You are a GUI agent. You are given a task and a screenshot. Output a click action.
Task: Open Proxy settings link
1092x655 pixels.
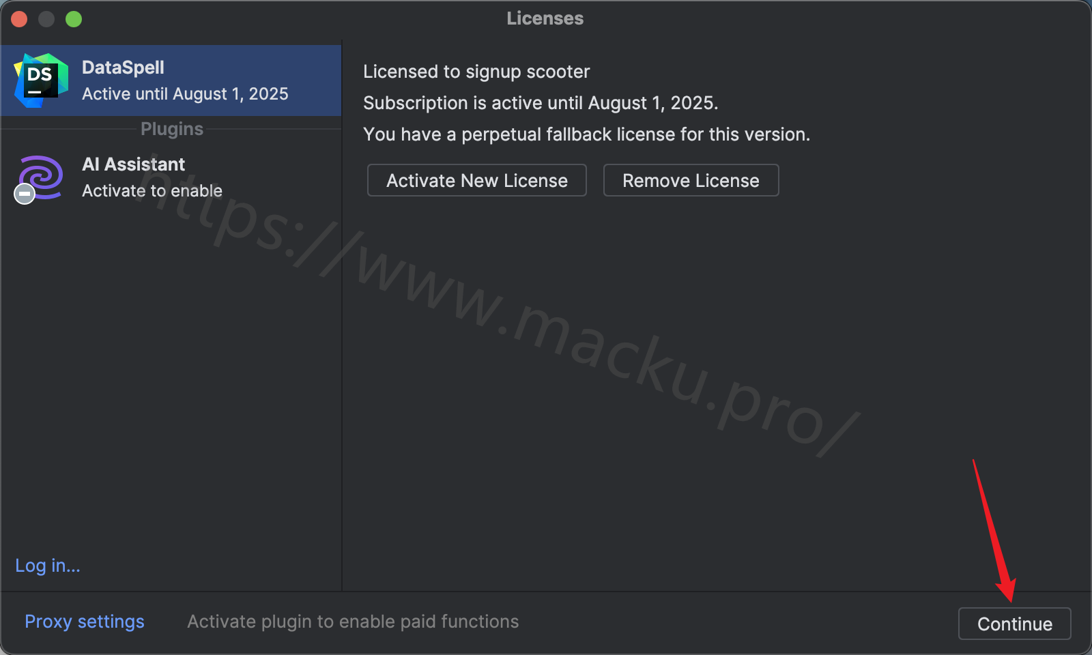tap(85, 622)
